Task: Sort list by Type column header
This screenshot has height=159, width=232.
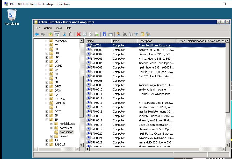Action: pos(124,41)
